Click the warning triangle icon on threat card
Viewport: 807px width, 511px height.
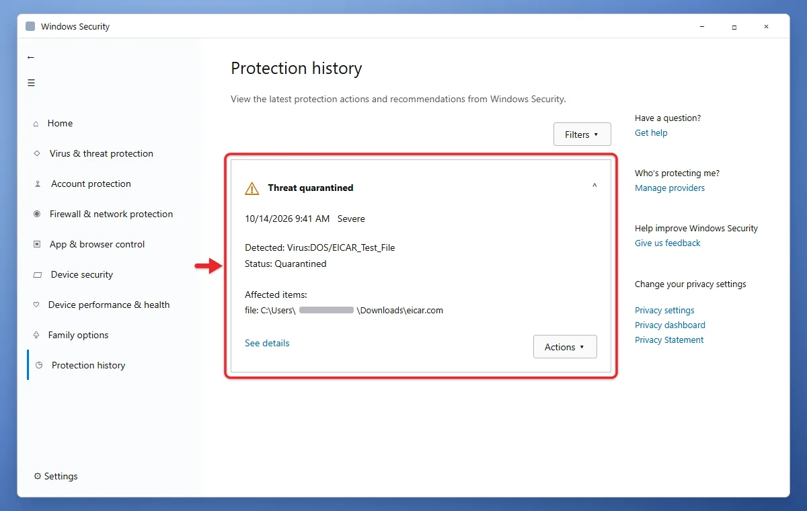click(252, 188)
